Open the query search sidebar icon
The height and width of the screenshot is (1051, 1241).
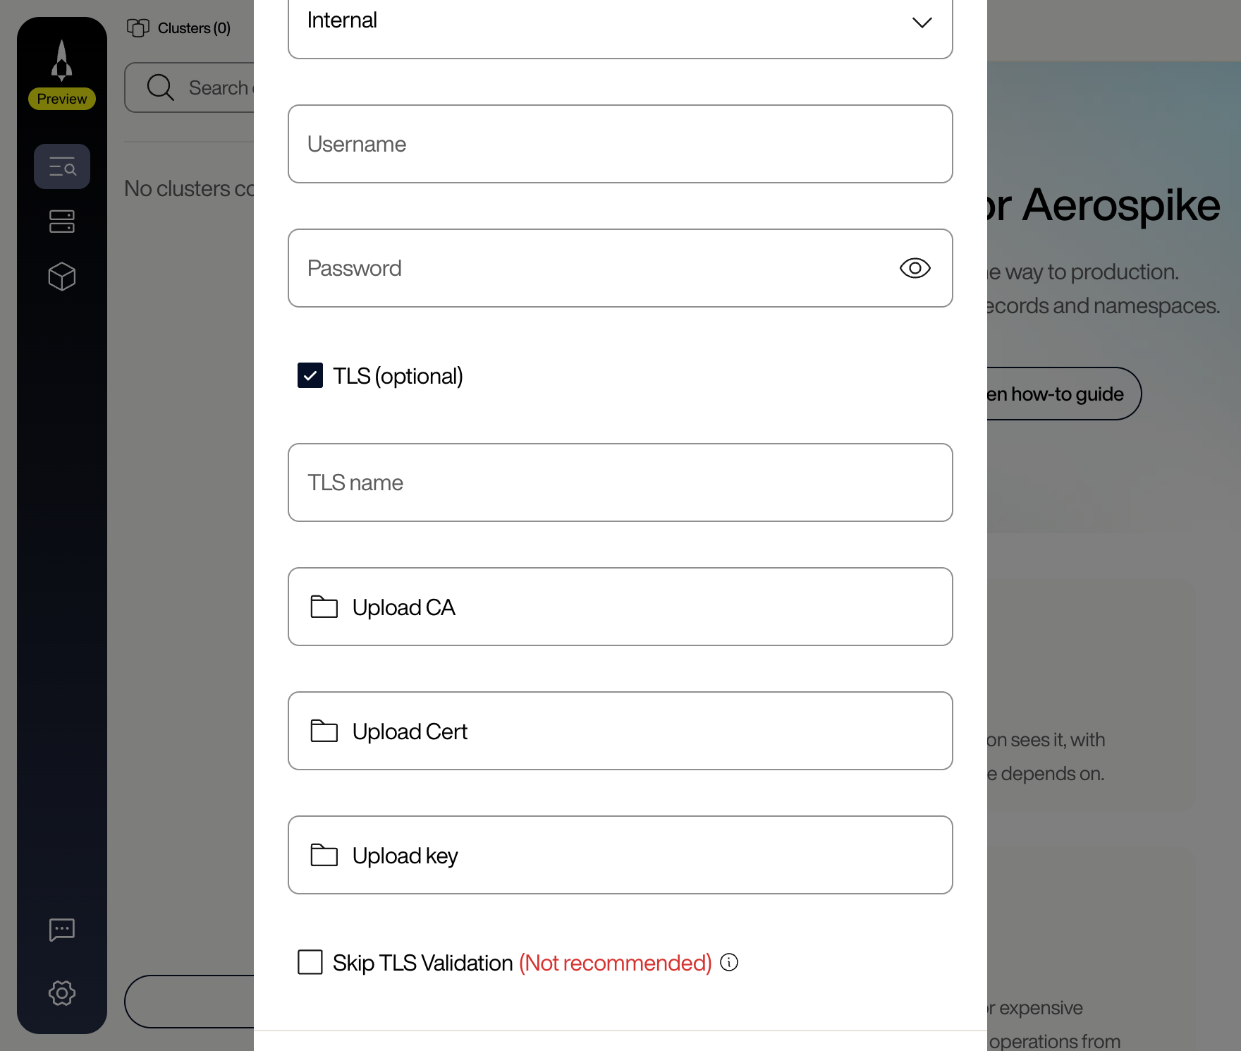click(62, 167)
